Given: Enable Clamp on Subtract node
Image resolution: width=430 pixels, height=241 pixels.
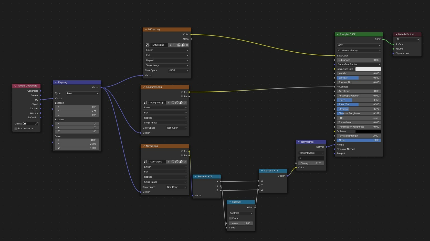Looking at the screenshot, I should pyautogui.click(x=230, y=218).
